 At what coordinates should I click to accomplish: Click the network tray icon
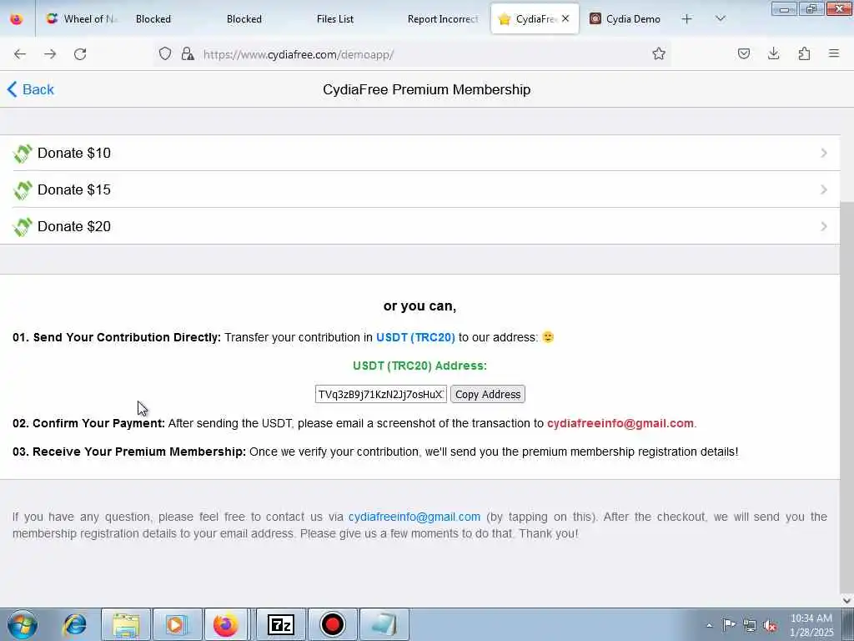click(750, 626)
